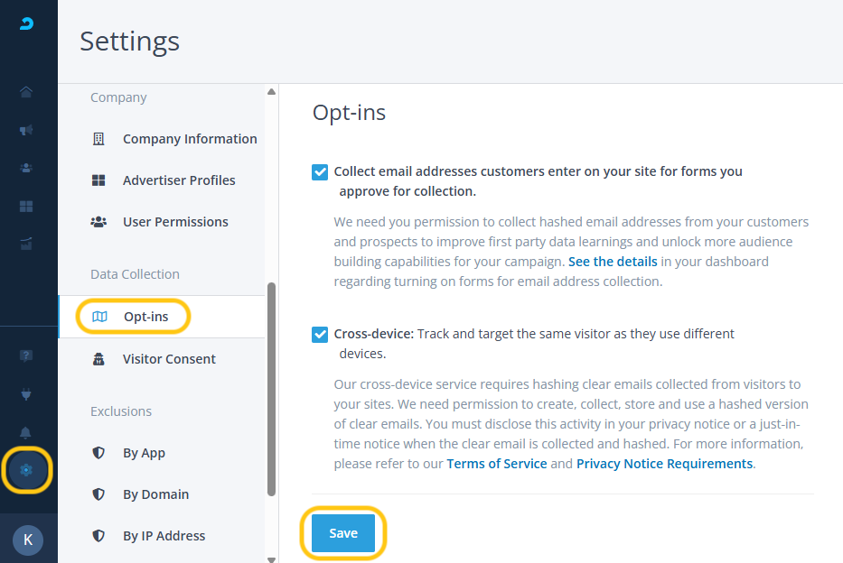843x563 pixels.
Task: Open notifications bell icon
Action: click(26, 432)
